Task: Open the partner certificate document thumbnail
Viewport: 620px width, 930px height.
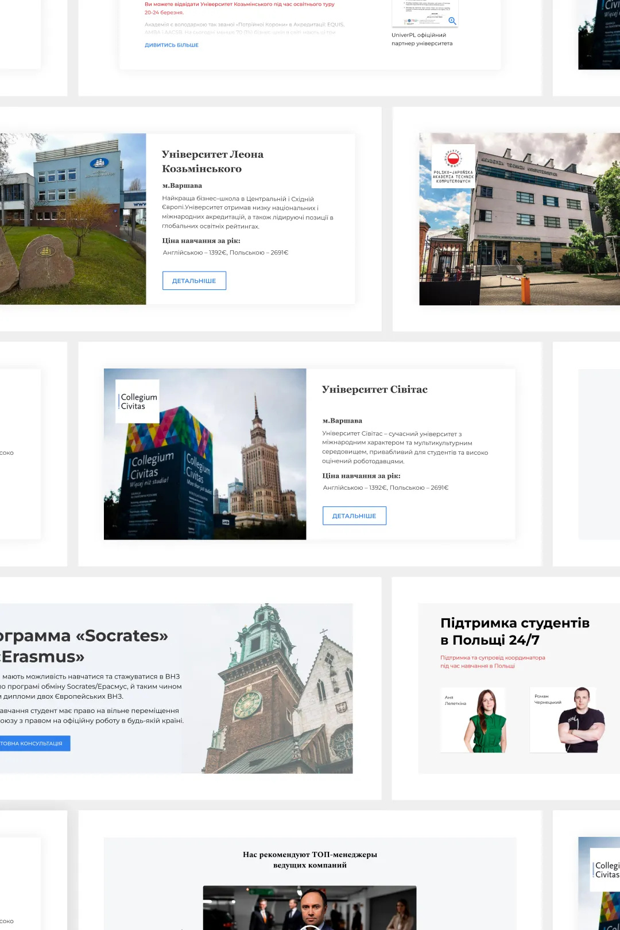Action: [425, 13]
